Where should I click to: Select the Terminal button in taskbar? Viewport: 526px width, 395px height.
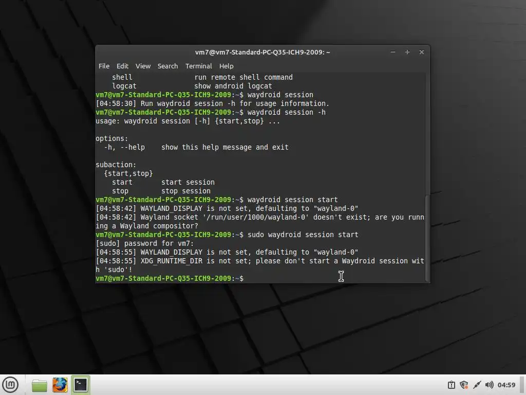[81, 385]
